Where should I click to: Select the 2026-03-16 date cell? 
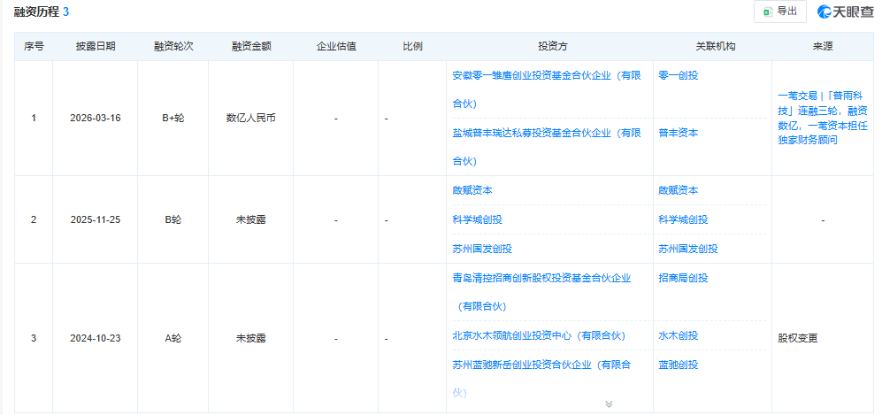(x=95, y=118)
